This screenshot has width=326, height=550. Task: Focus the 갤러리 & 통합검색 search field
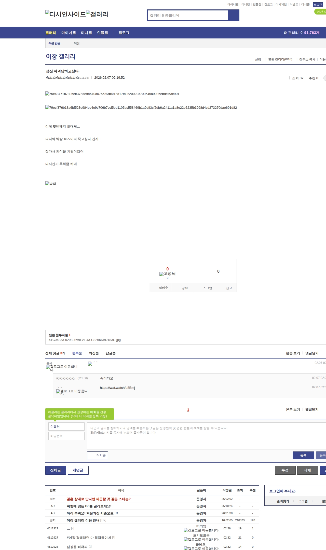pyautogui.click(x=188, y=15)
